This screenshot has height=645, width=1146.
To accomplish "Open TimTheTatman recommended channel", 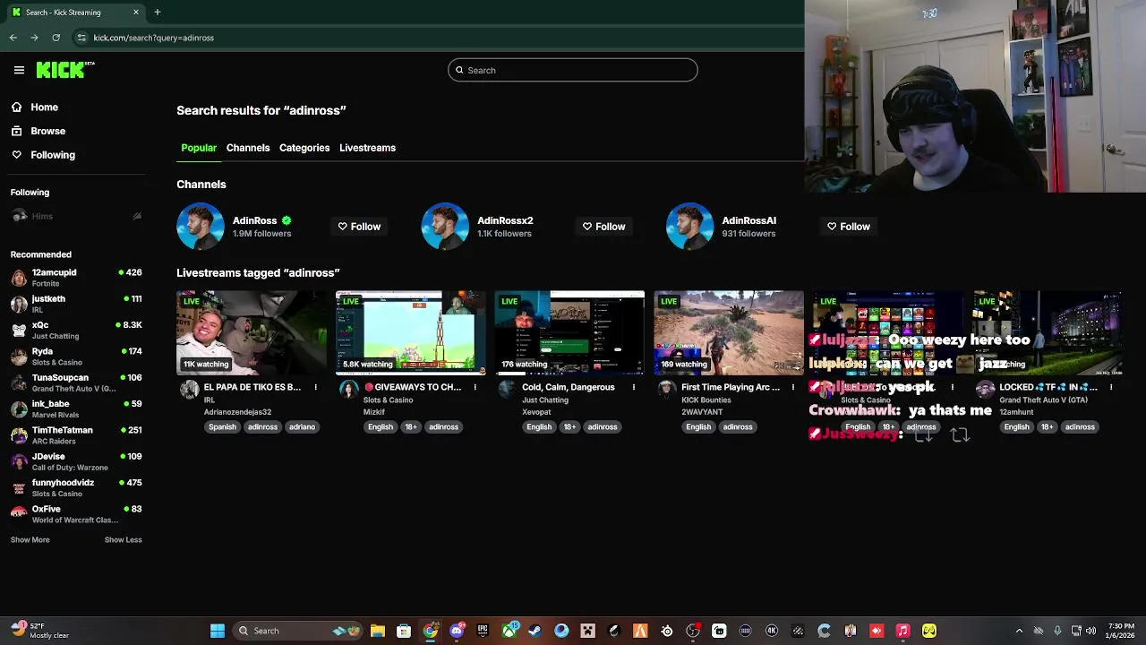I will pos(76,435).
